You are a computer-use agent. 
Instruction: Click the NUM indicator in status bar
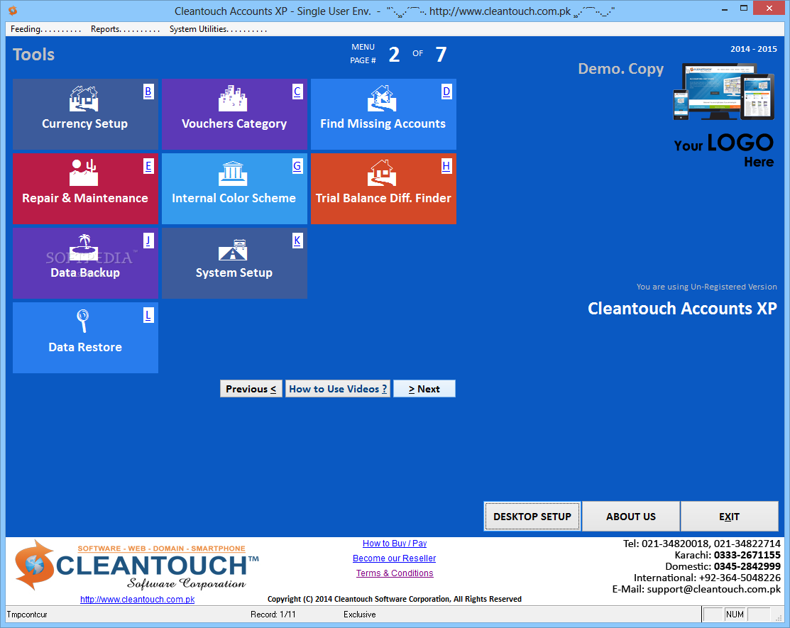point(735,615)
